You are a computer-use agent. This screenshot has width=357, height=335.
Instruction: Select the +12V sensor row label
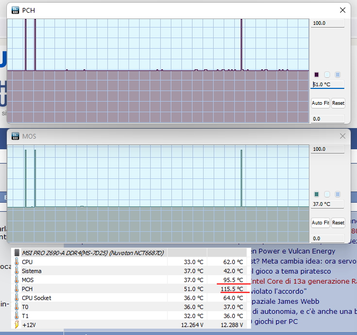point(29,325)
